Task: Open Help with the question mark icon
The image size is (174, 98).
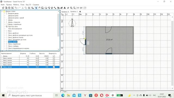Action: [85, 8]
